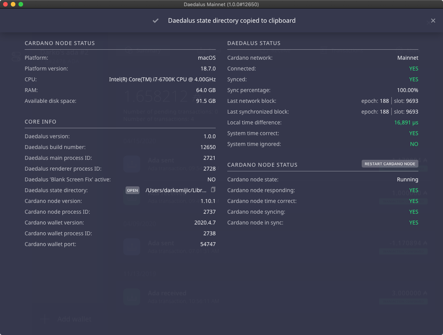
Task: Click the Daedalus Mainnet window title
Action: click(x=221, y=4)
